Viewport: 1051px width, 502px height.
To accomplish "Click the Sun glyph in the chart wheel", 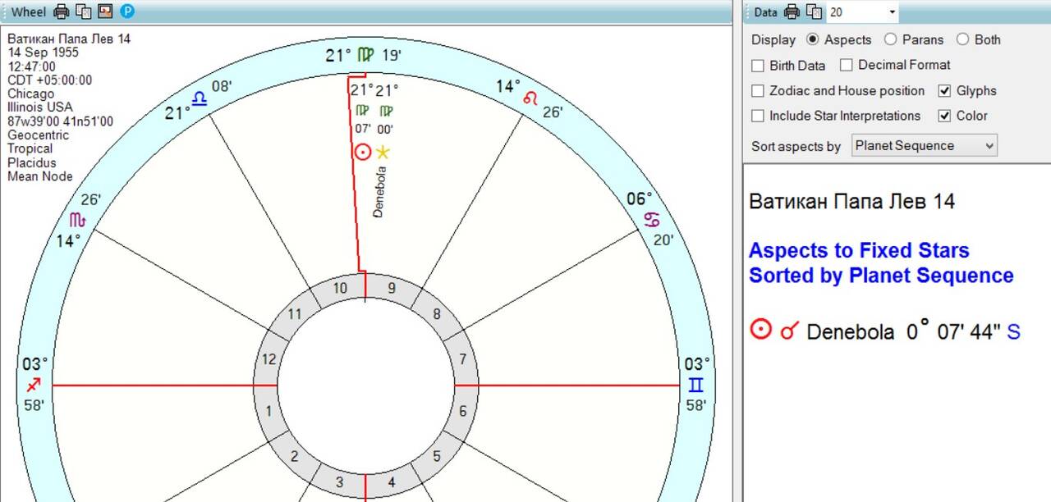I will point(362,152).
